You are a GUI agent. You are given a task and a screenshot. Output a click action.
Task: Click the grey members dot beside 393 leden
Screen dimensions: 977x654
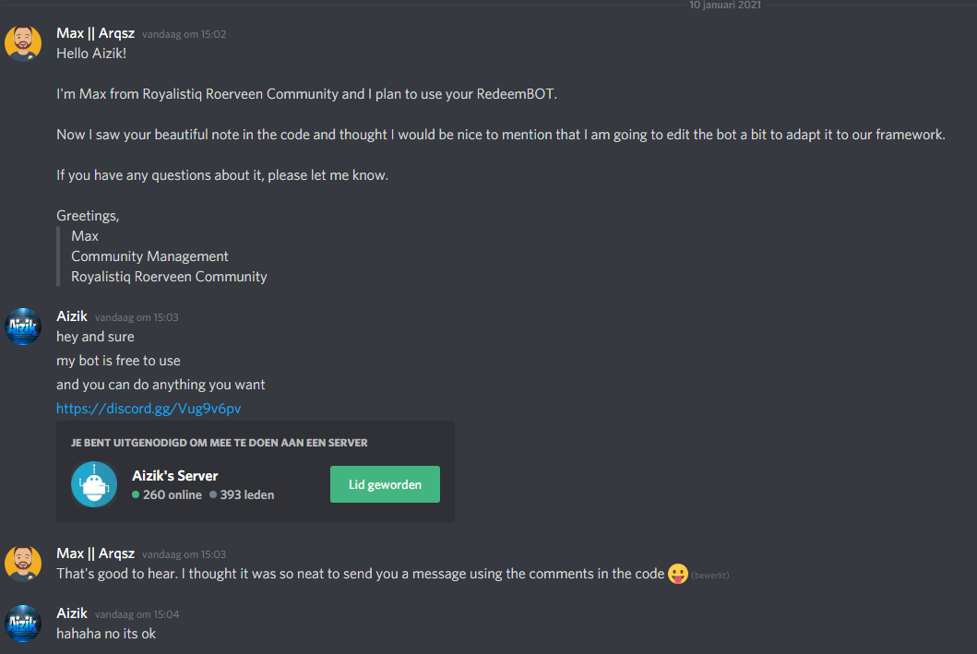(x=213, y=495)
